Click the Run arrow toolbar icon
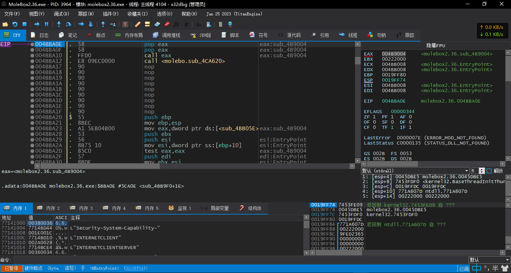Screen dimensions: 511x273 pos(37,24)
